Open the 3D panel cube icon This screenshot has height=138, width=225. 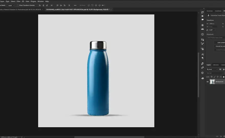click(202, 73)
